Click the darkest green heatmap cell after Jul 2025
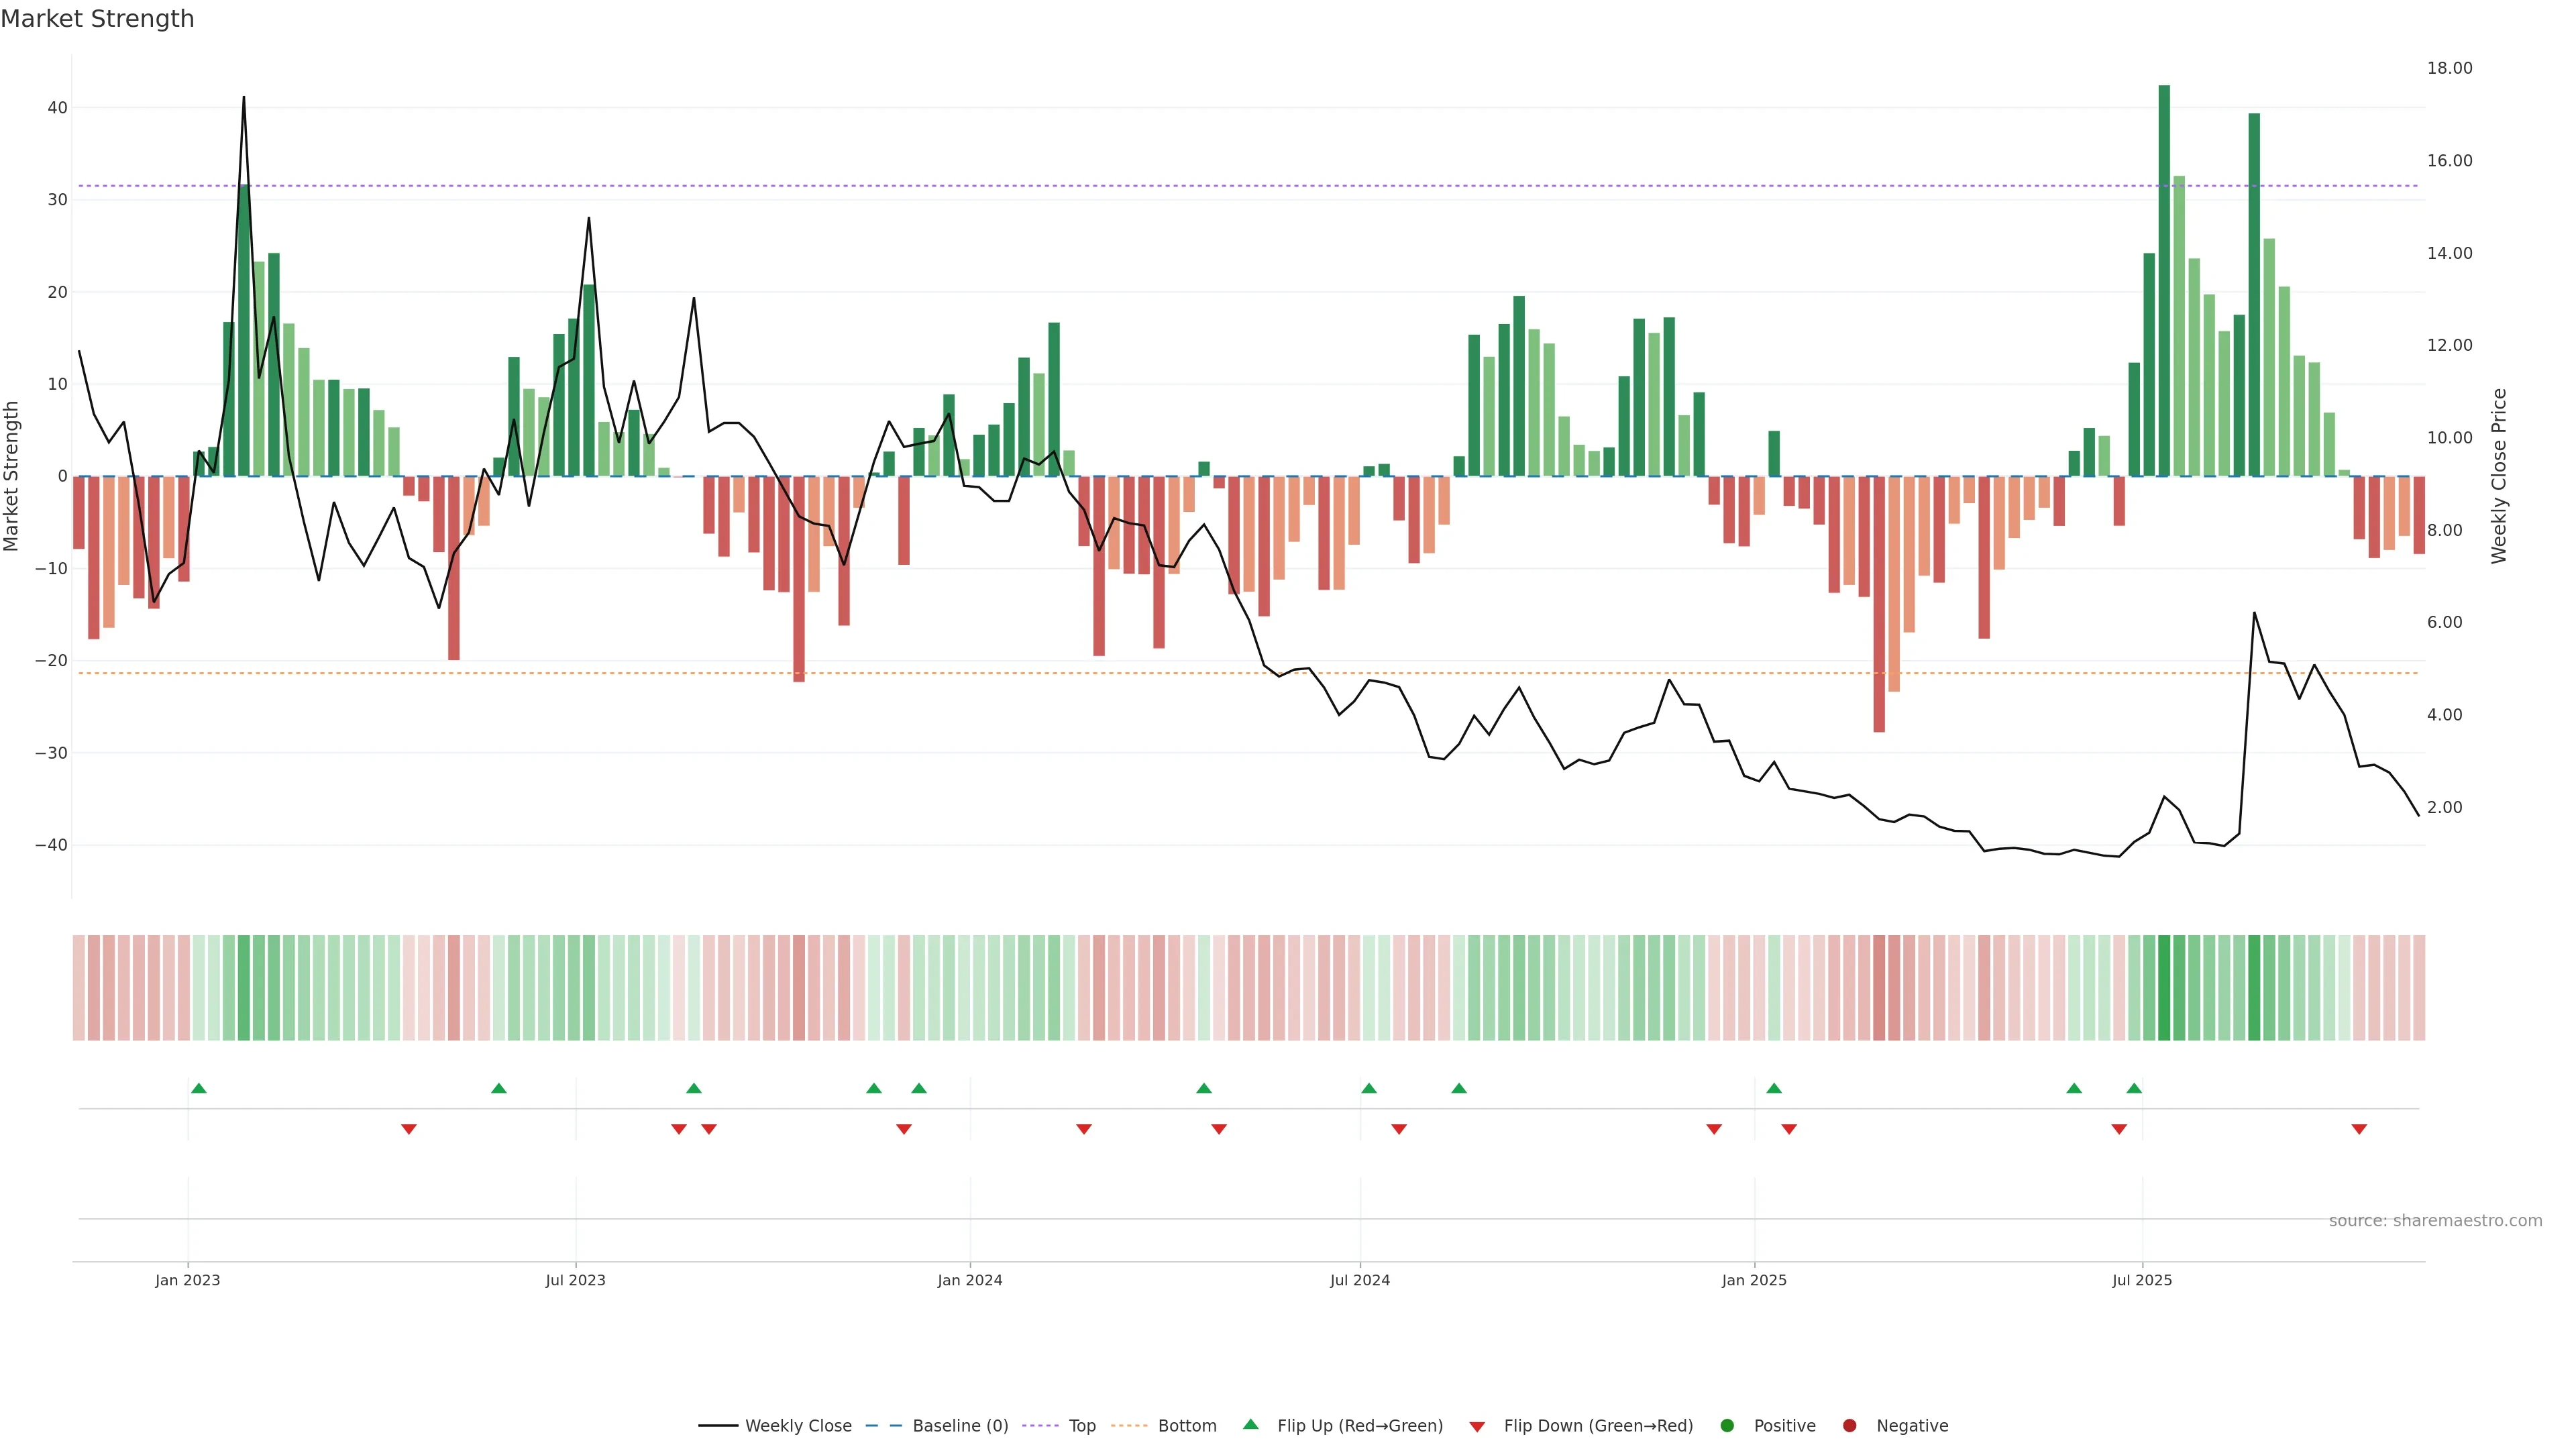Image resolution: width=2576 pixels, height=1449 pixels. (2164, 987)
